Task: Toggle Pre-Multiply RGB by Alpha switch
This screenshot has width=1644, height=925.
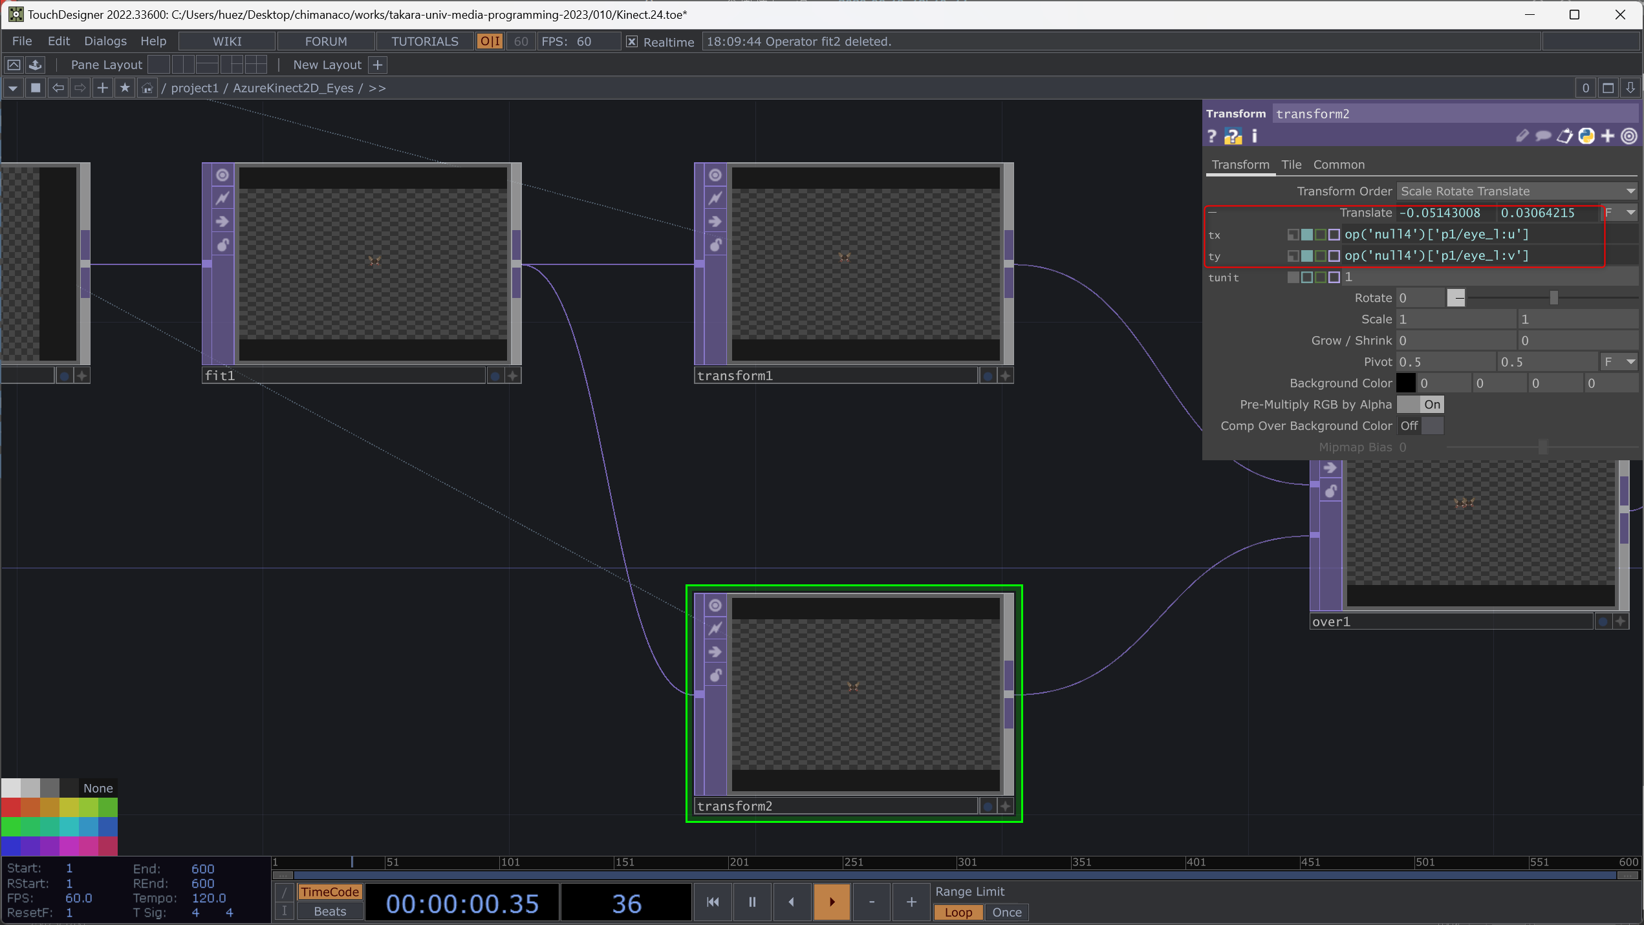Action: (x=1420, y=405)
